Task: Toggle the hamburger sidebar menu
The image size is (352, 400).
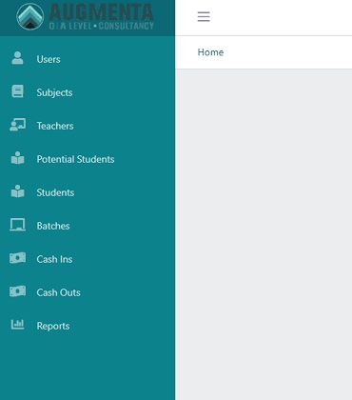Action: click(x=204, y=16)
